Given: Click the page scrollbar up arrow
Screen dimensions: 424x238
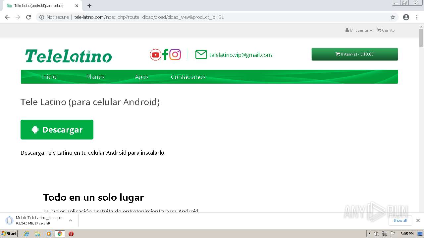Looking at the screenshot, I should (421, 26).
